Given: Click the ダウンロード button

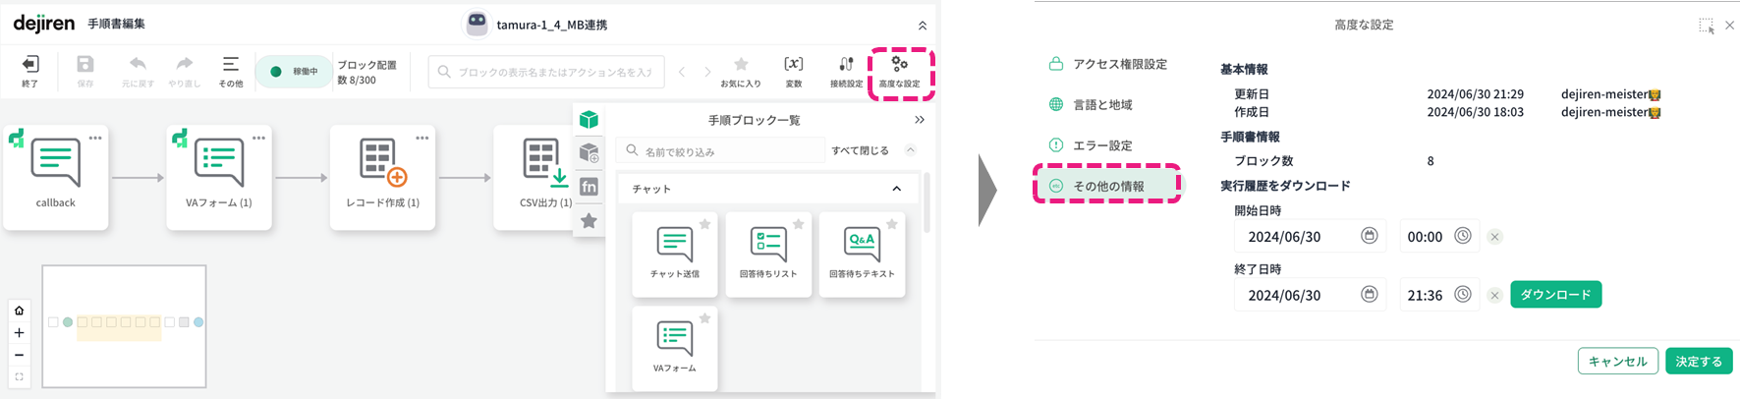Looking at the screenshot, I should click(x=1555, y=295).
